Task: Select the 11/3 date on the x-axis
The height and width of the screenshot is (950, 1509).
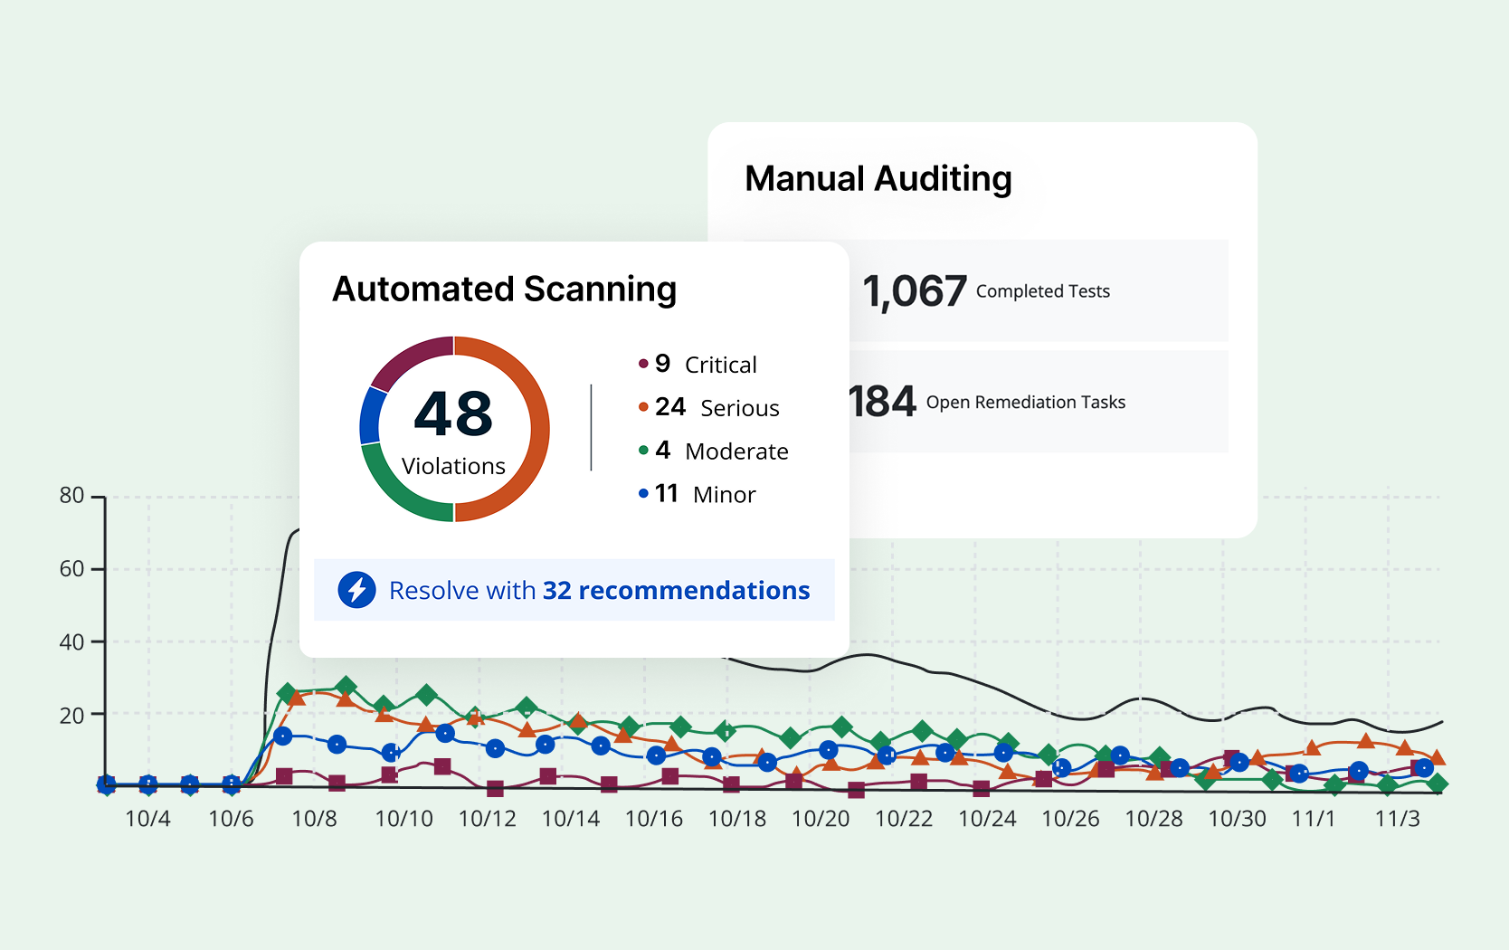Action: (x=1397, y=819)
